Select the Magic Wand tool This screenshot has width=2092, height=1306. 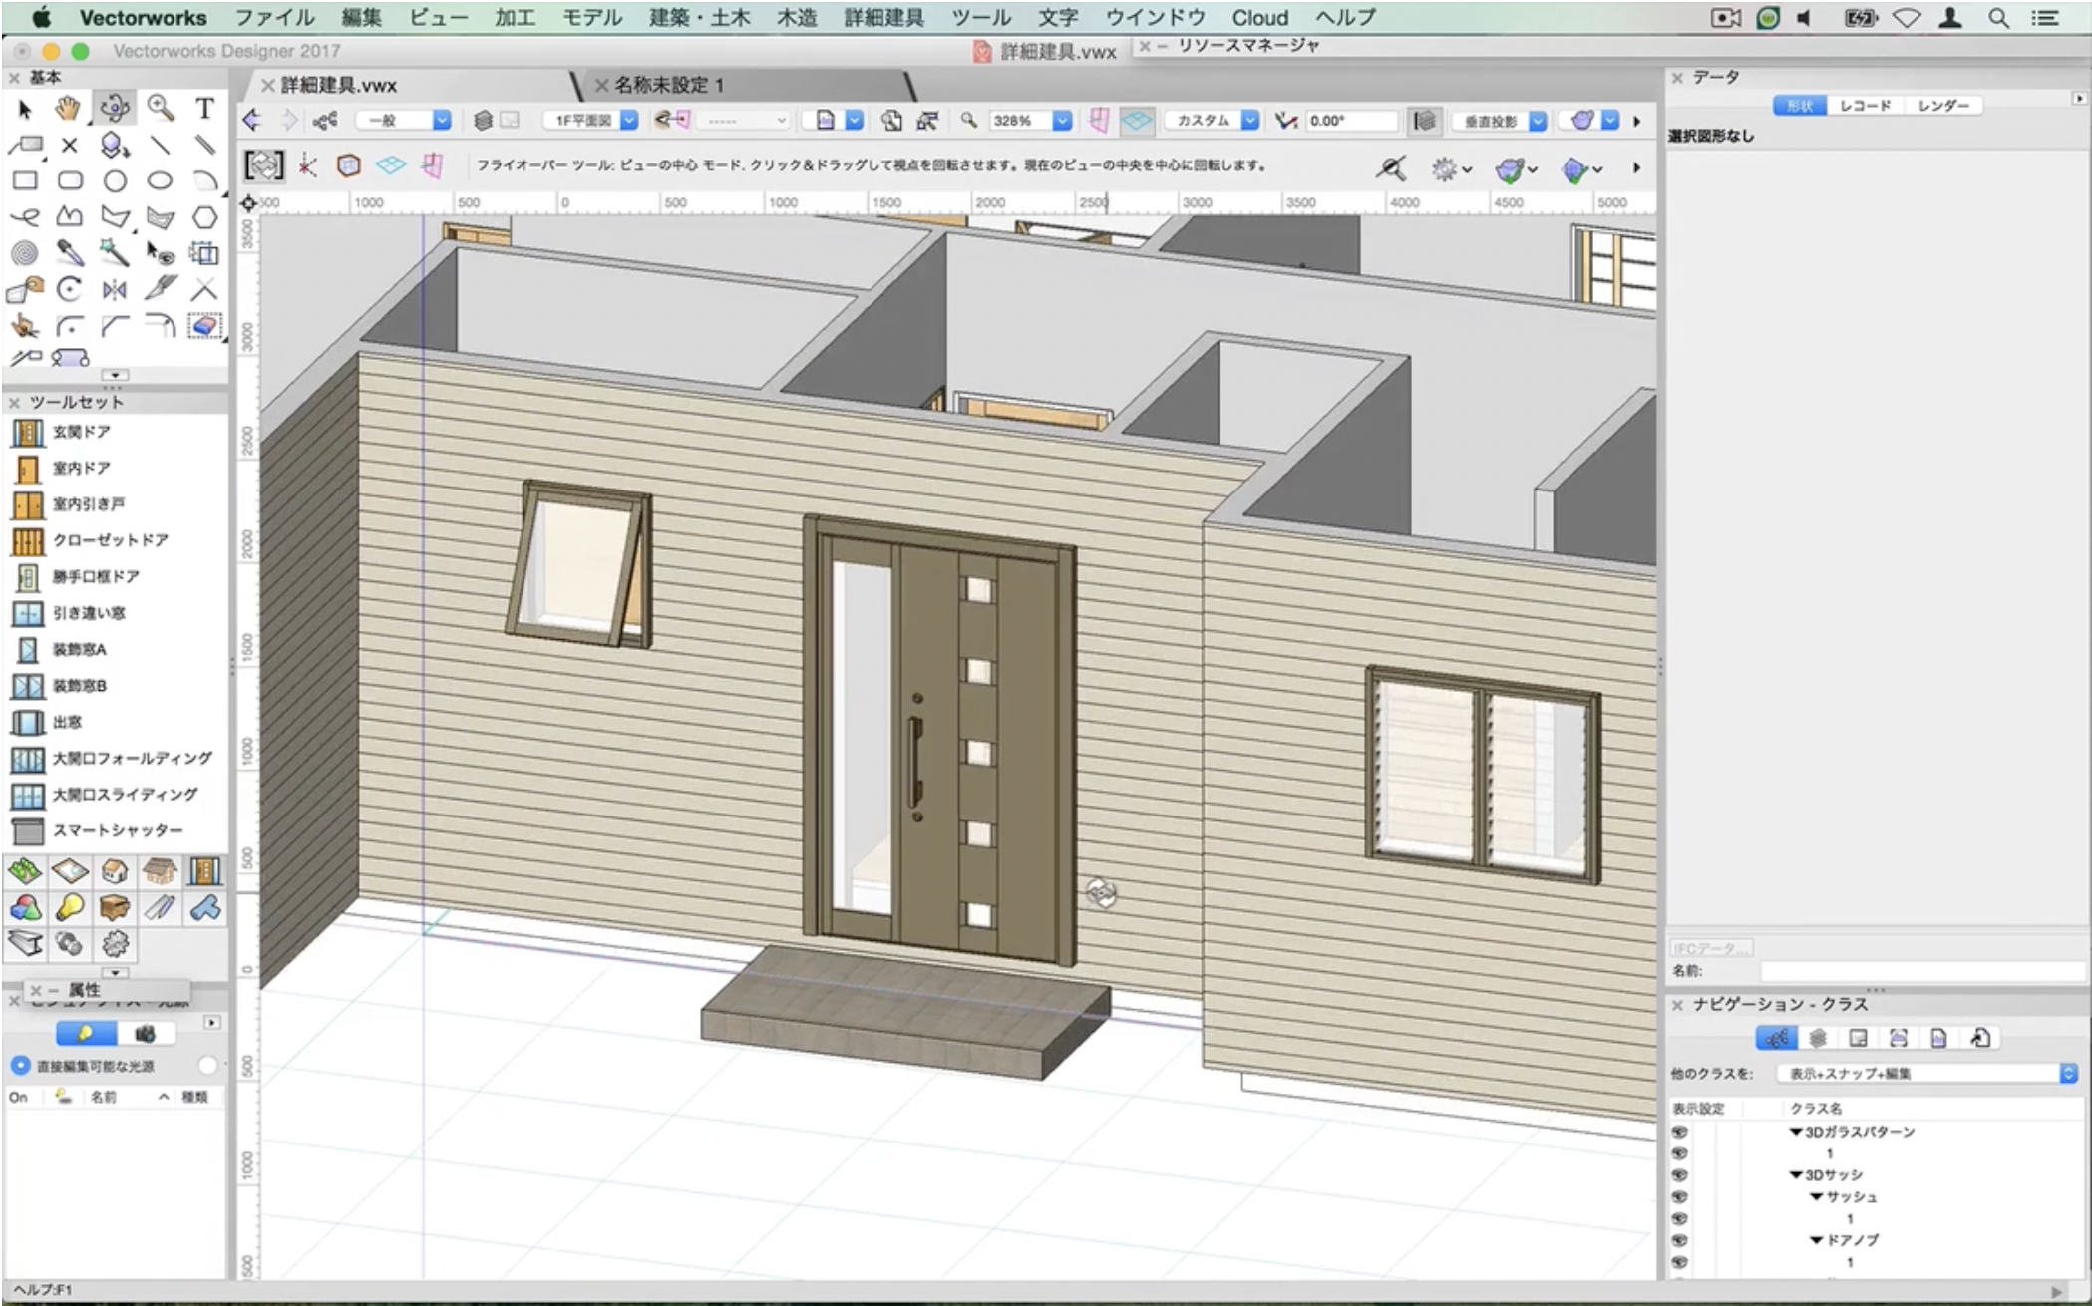(115, 253)
